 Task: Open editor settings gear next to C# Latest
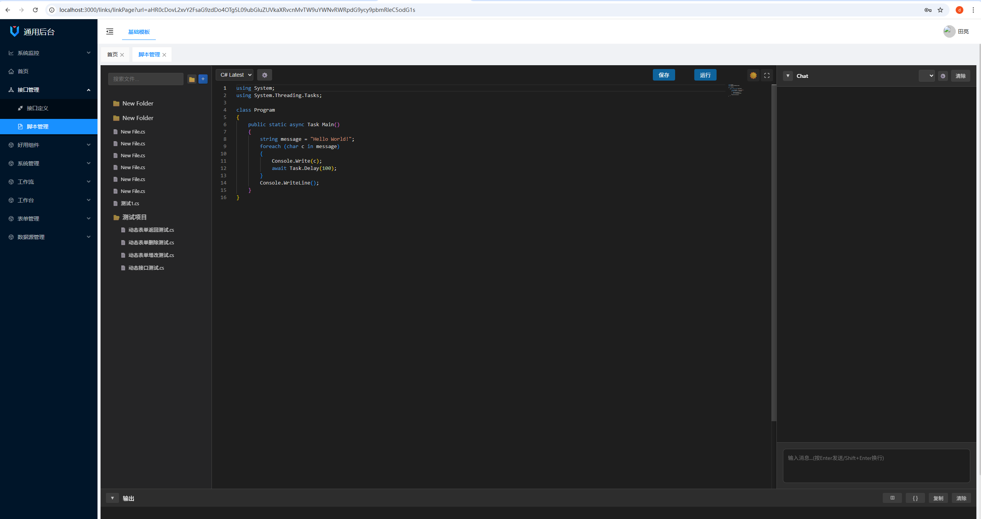click(x=264, y=75)
